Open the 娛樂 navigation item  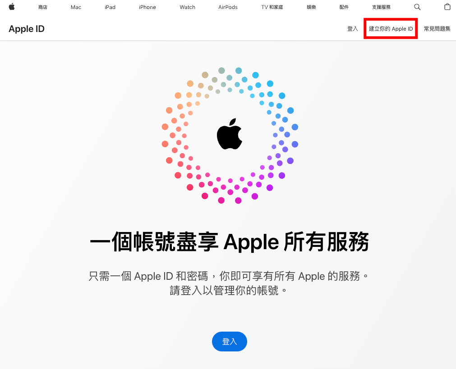tap(311, 7)
